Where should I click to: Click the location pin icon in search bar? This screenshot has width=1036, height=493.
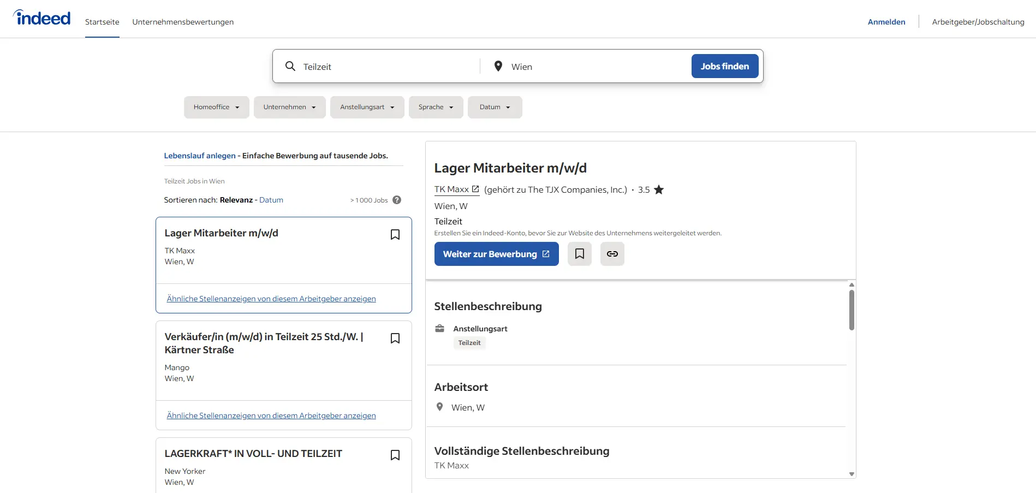498,66
